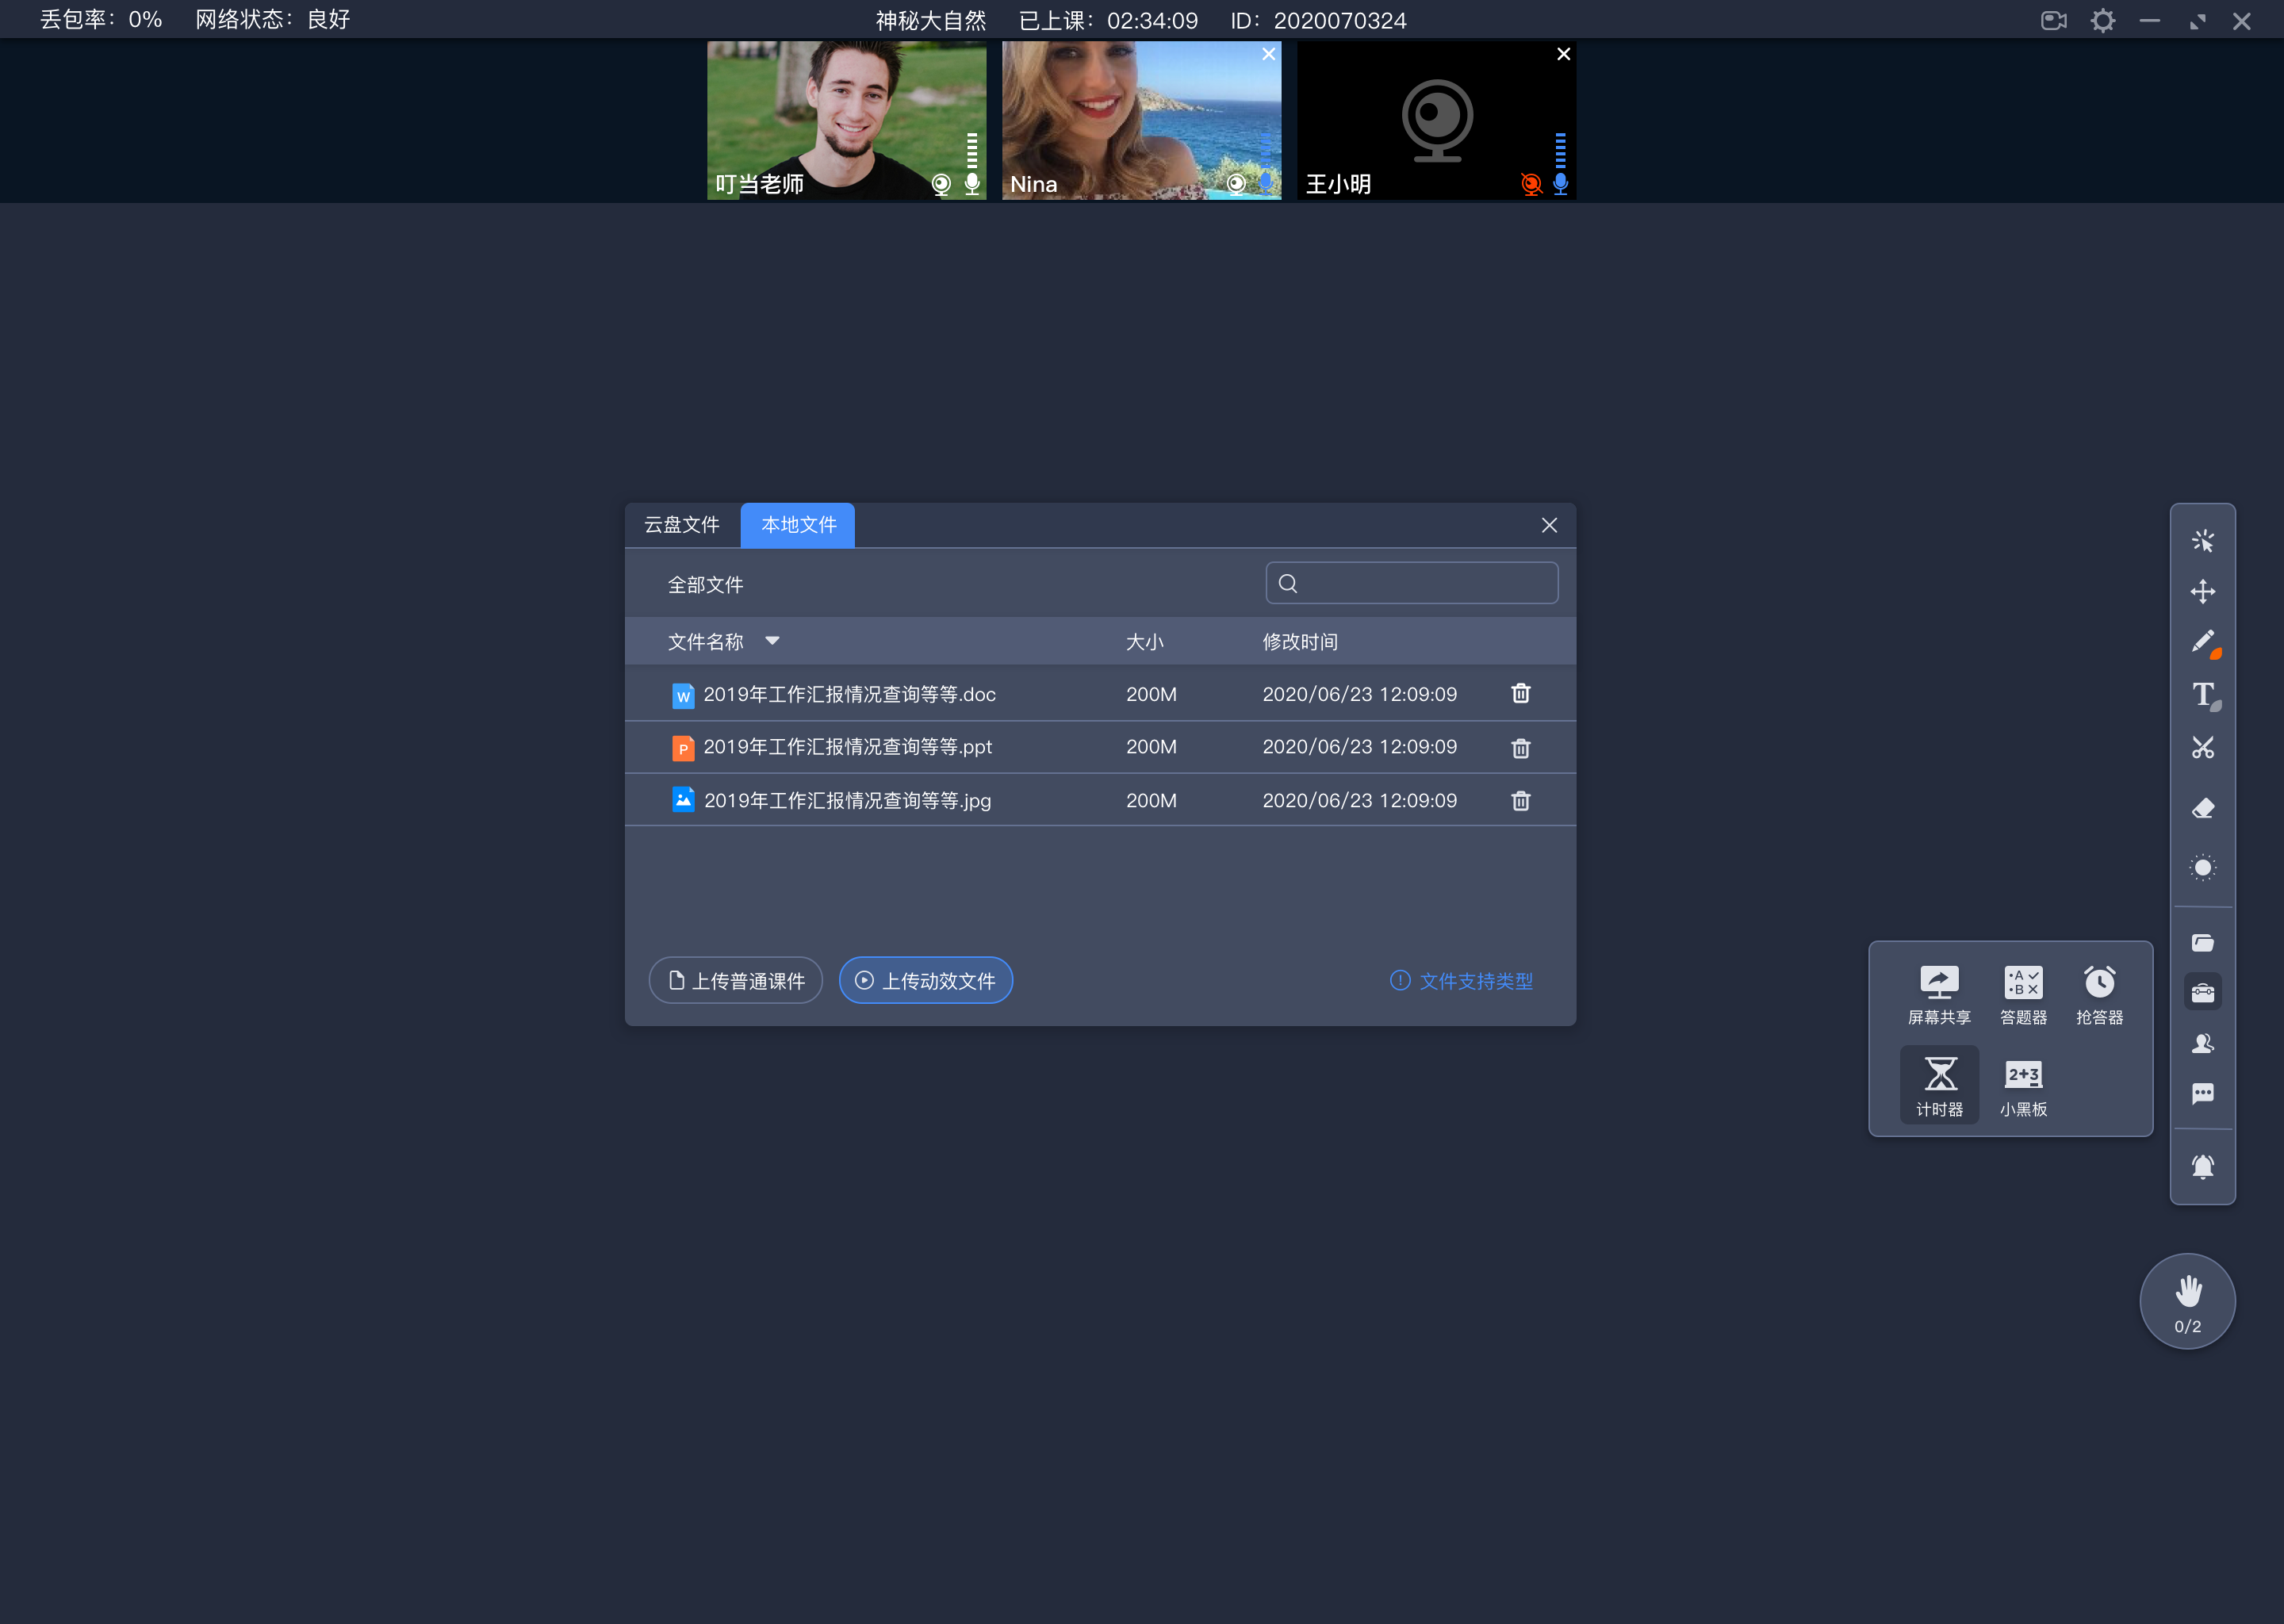
Task: Expand file name sort dropdown
Action: coord(772,640)
